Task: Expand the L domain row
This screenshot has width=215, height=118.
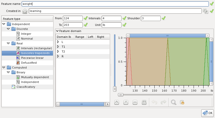Action: coord(58,42)
